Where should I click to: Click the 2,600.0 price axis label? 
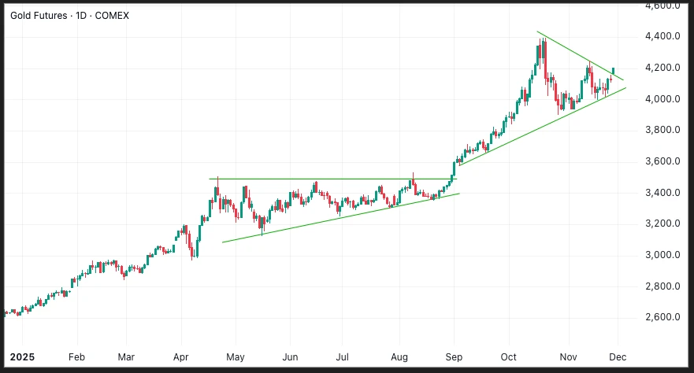pos(662,317)
